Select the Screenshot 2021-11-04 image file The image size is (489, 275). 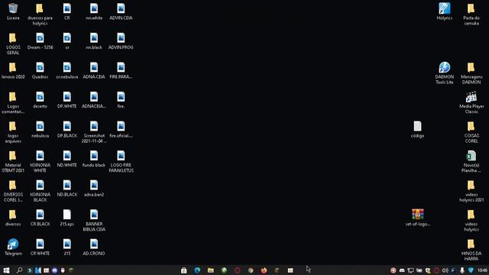(94, 132)
